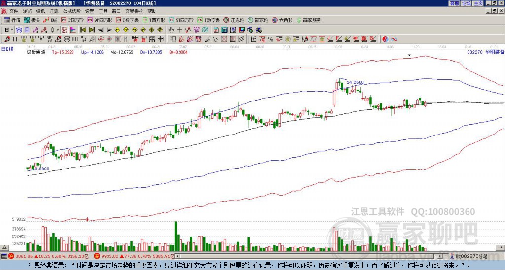Open the P数字表 tool
Screen dimensions: 505x270
(127, 20)
